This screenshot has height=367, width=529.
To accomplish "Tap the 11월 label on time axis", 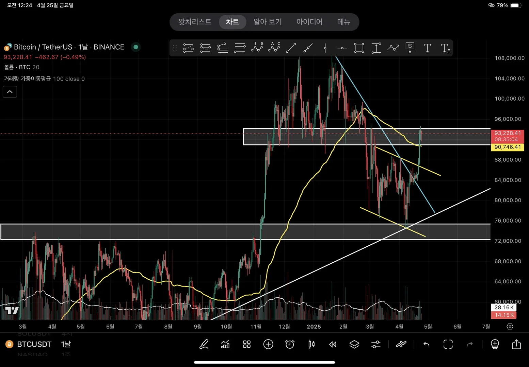I will [256, 327].
